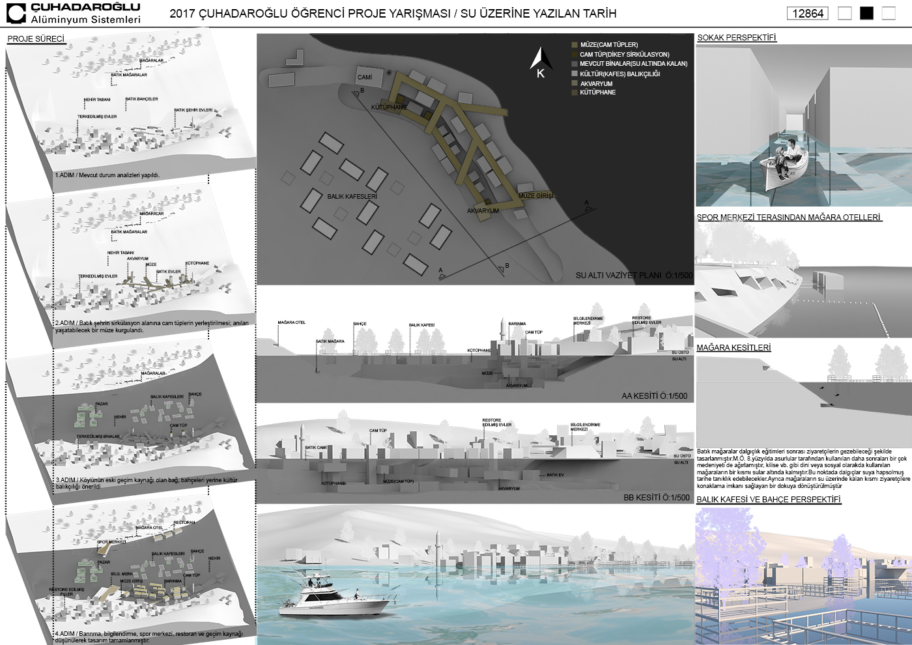
Task: Click the competition title 'SU ÜZERİNE YAZILAN TARİH'
Action: (538, 14)
